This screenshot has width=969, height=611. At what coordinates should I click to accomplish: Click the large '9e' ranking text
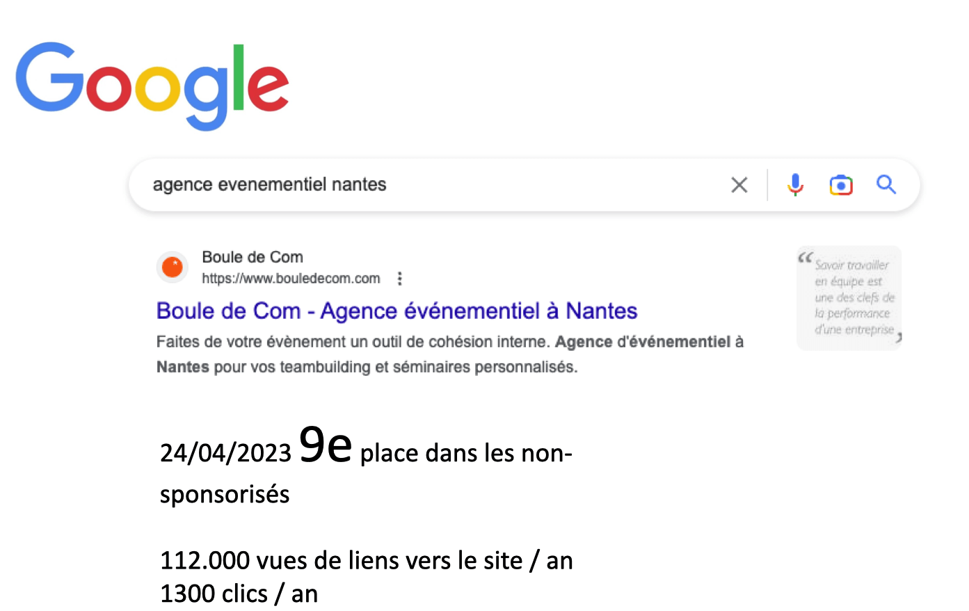coord(325,445)
